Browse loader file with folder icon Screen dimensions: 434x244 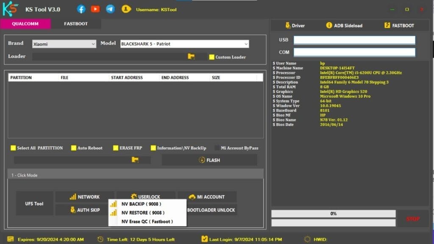(191, 56)
